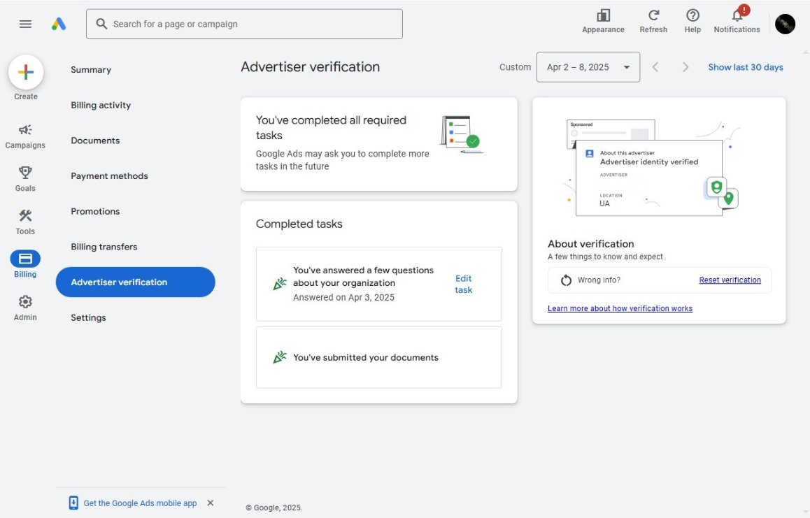The height and width of the screenshot is (518, 810).
Task: Click Show last 30 days
Action: pos(746,67)
